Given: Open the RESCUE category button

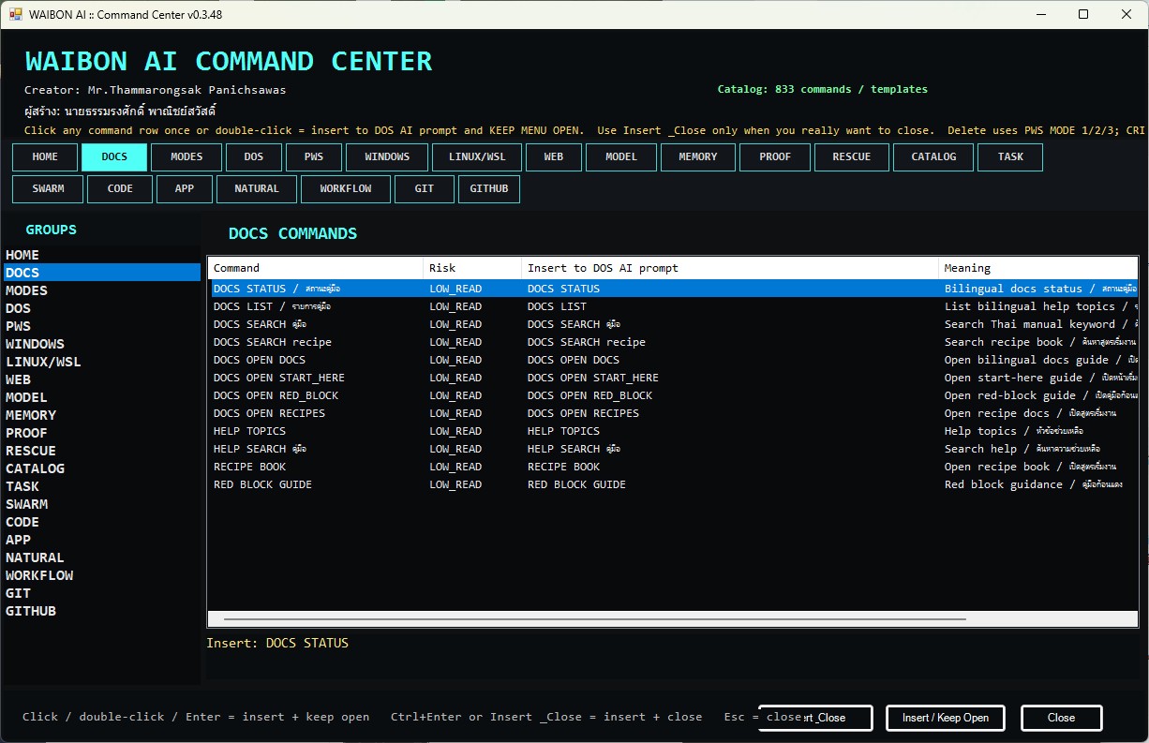Looking at the screenshot, I should tap(852, 157).
